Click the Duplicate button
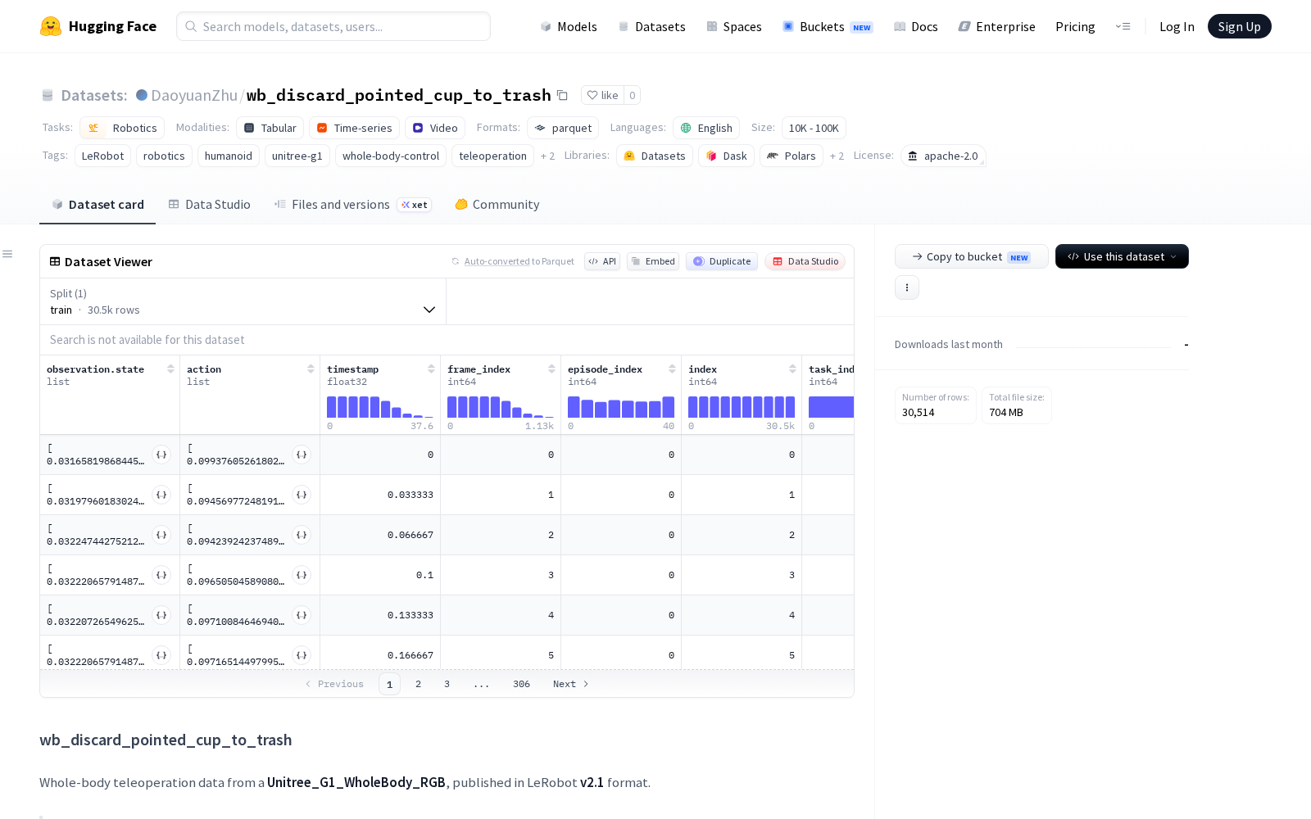 click(x=722, y=261)
